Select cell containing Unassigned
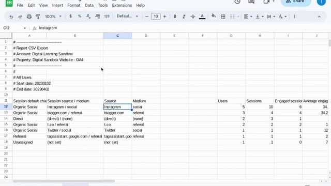The image size is (331, 186). click(29, 143)
